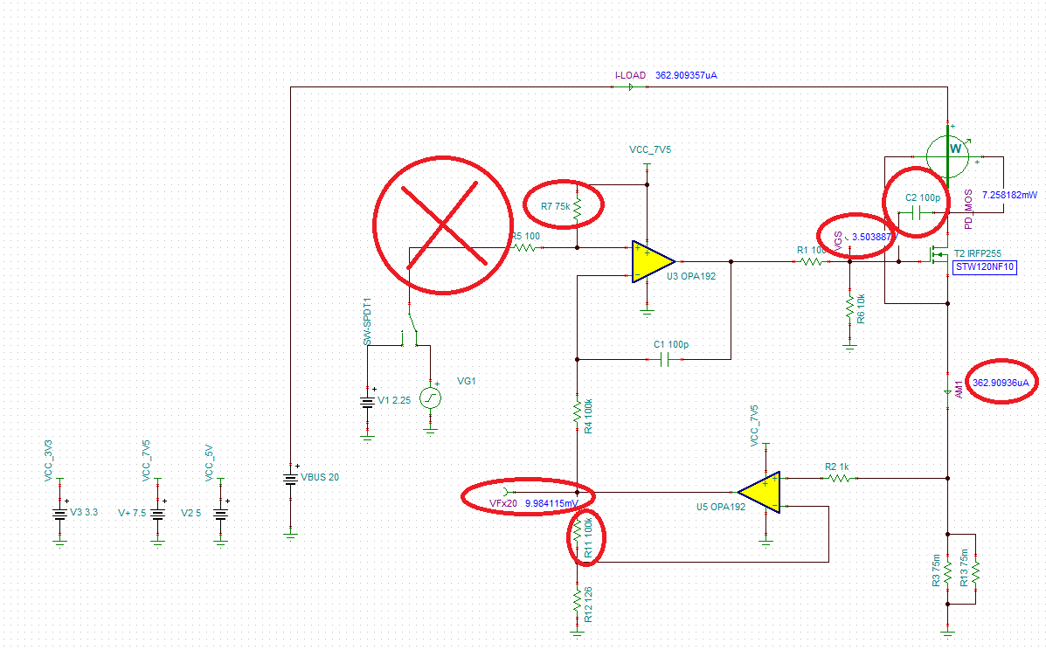Viewport: 1046px width, 650px height.
Task: Toggle the VCC_7V5 supply node
Action: coord(647,162)
